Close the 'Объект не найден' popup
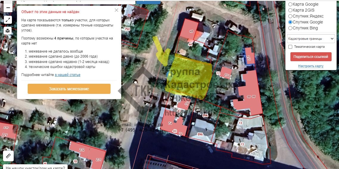The height and width of the screenshot is (169, 339). [x=116, y=10]
